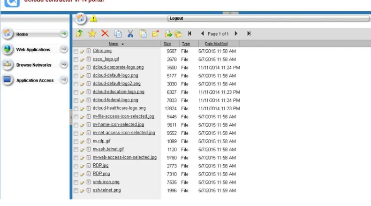Copy selected files icon
The width and height of the screenshot is (371, 206).
[118, 34]
